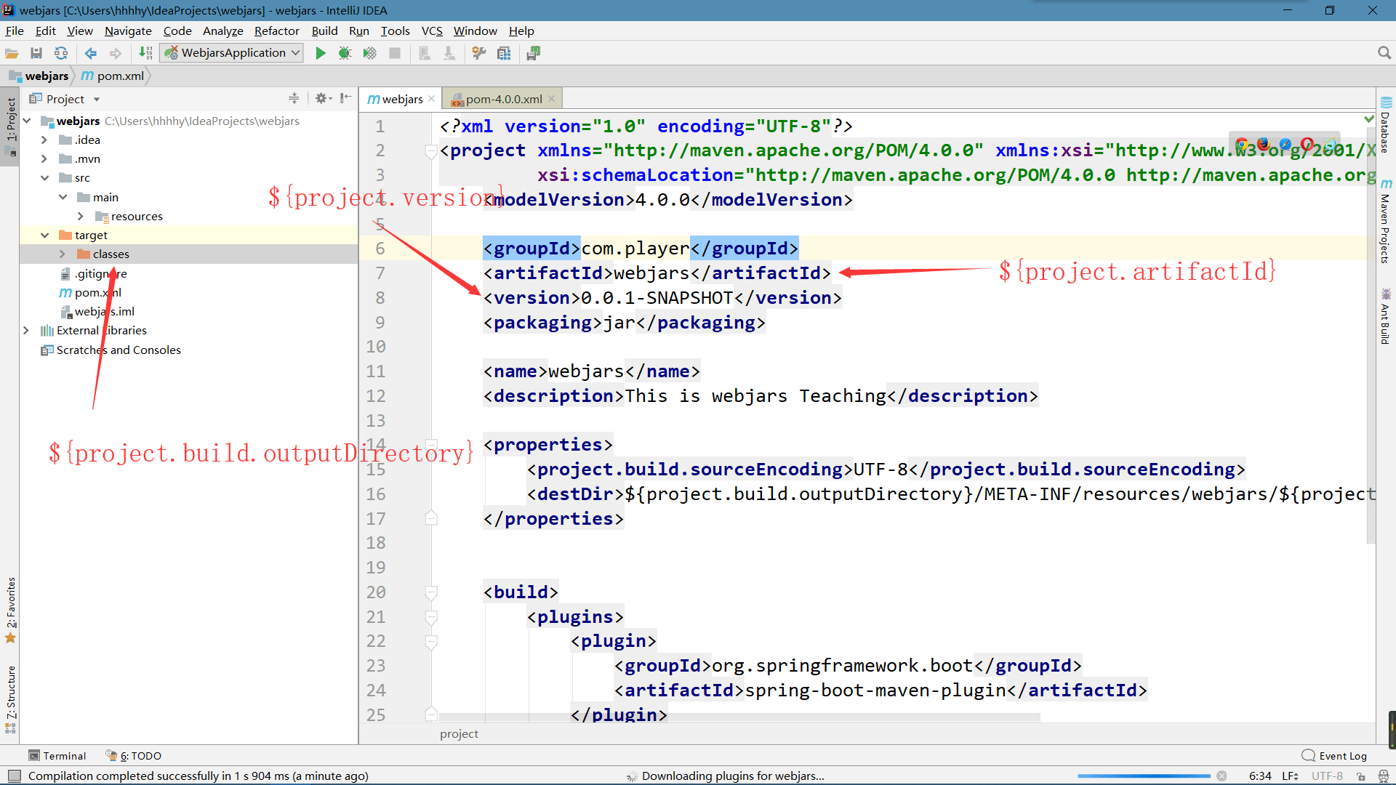Image resolution: width=1396 pixels, height=785 pixels.
Task: Switch to the pom-4.0.0.xml tab
Action: coord(502,98)
